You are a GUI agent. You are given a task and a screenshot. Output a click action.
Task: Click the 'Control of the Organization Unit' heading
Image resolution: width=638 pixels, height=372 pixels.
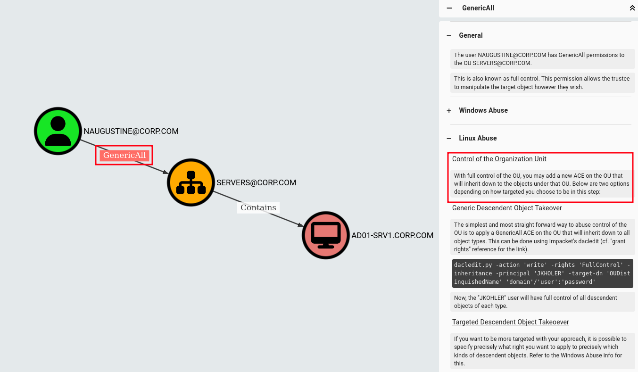499,159
